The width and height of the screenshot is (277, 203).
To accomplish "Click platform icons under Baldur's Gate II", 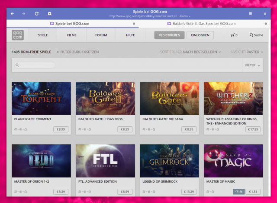I will click(85, 129).
